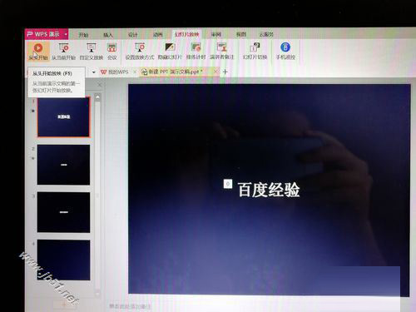Add a new document tab with plus
The width and height of the screenshot is (416, 312).
pos(225,72)
